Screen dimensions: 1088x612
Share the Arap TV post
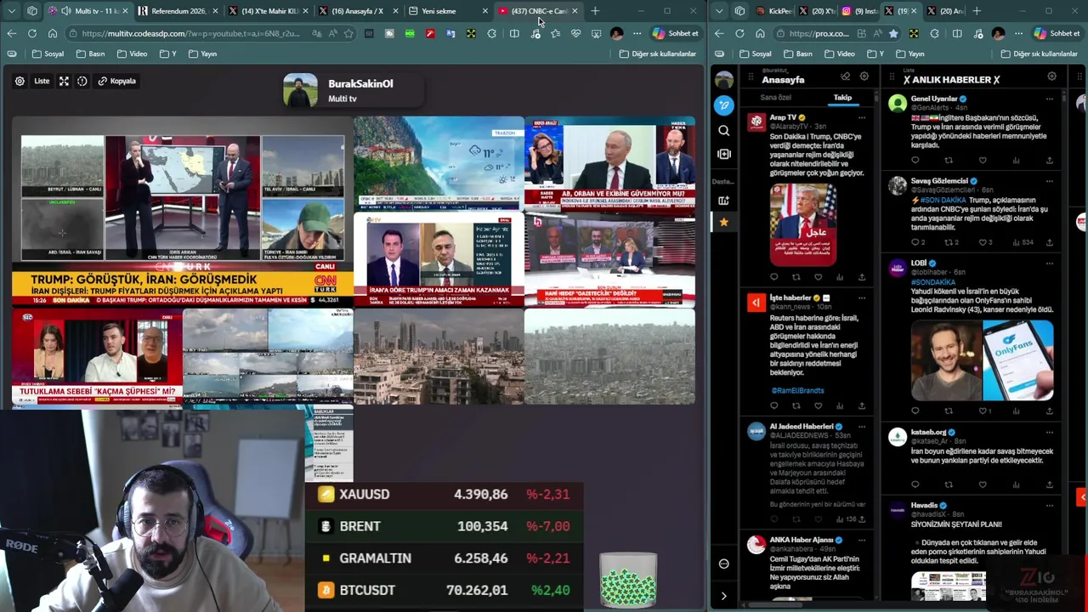pos(861,276)
